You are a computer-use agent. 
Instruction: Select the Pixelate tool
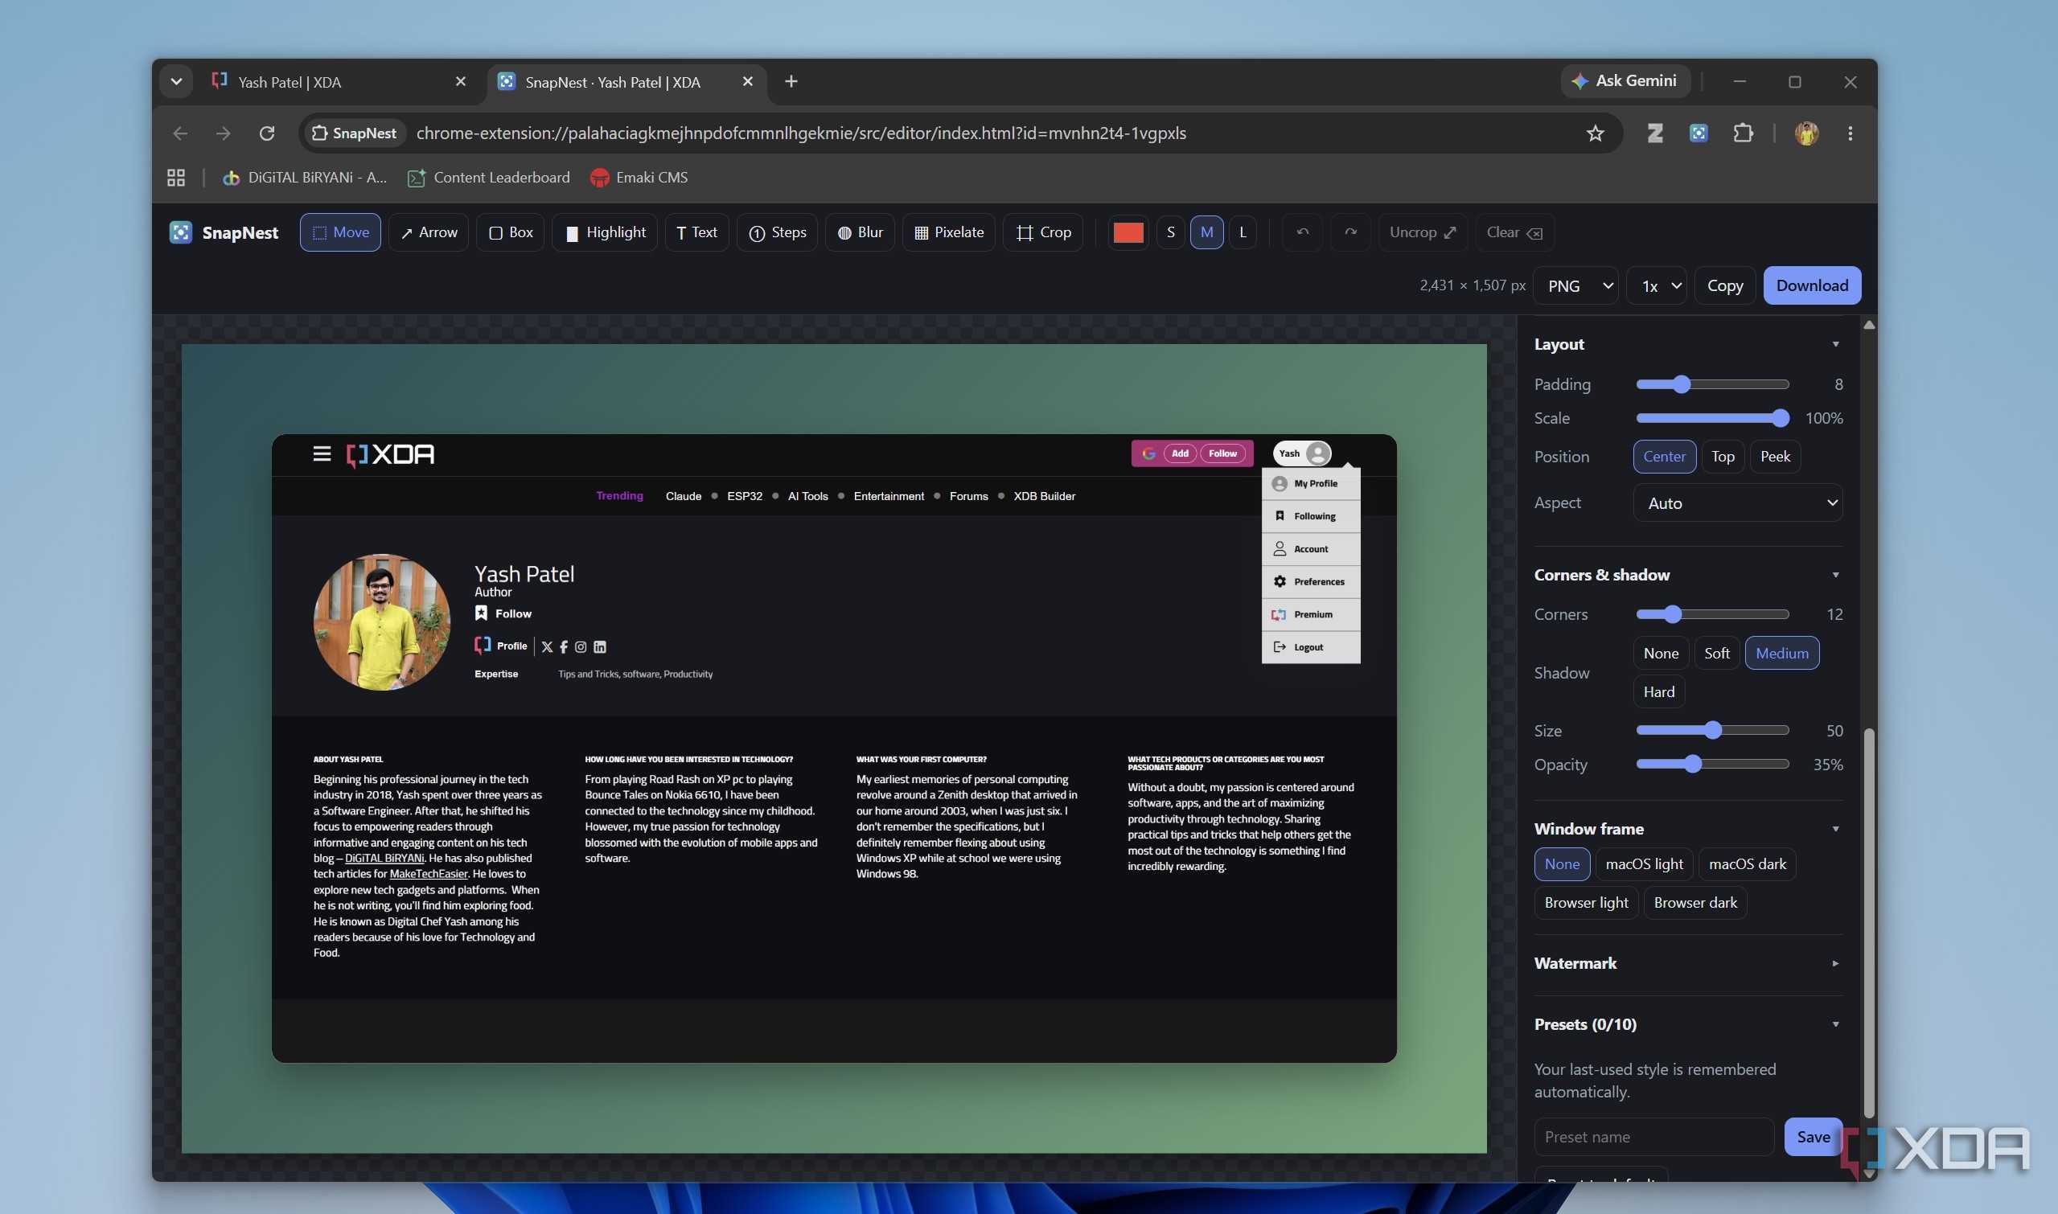click(x=948, y=232)
